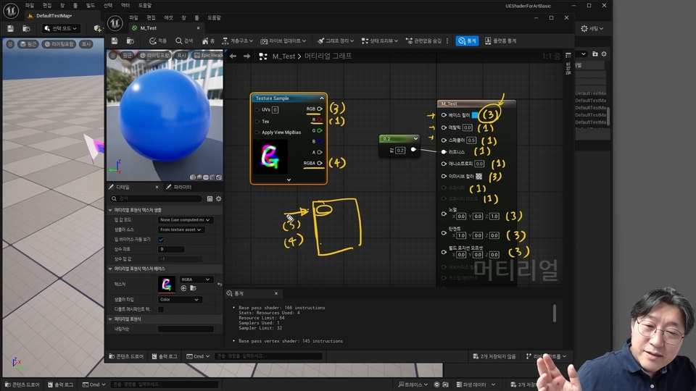Toggle the MIP bias auto view checkbox
The width and height of the screenshot is (696, 391).
(161, 240)
